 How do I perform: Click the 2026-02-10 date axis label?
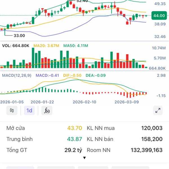click(84, 102)
